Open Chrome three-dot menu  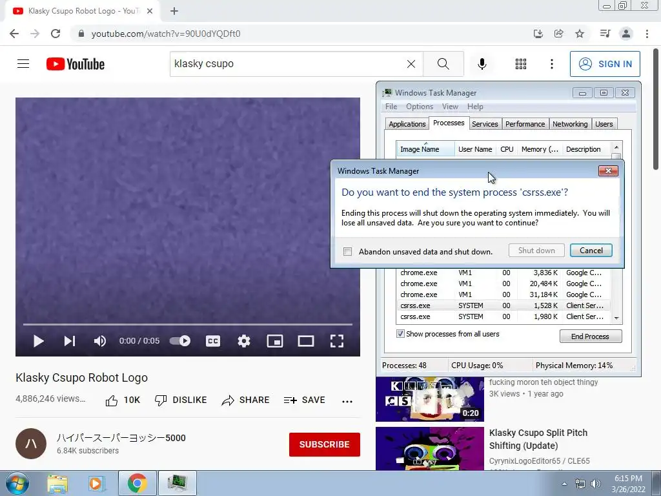647,34
